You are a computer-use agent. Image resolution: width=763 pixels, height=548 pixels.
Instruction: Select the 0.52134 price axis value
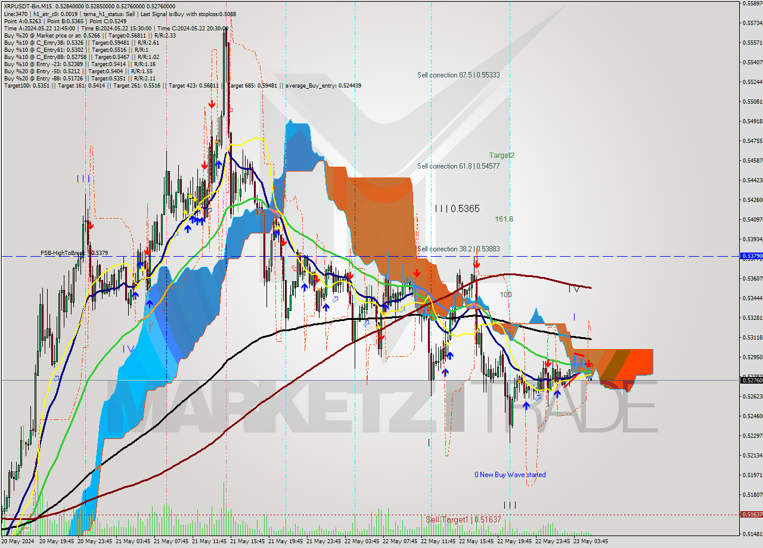[752, 455]
